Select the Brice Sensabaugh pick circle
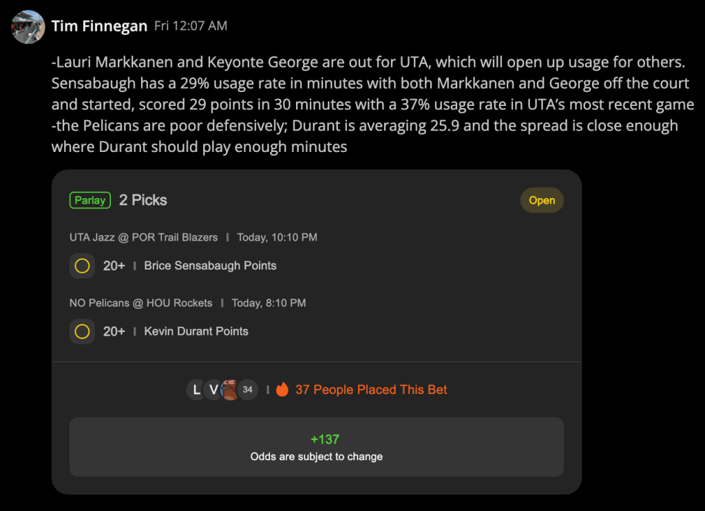Screen dimensions: 705x511 pyautogui.click(x=83, y=266)
